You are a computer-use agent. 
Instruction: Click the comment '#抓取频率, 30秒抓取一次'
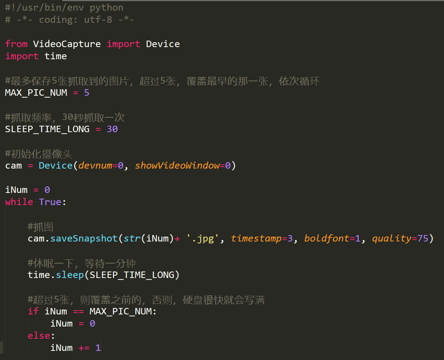coord(65,117)
